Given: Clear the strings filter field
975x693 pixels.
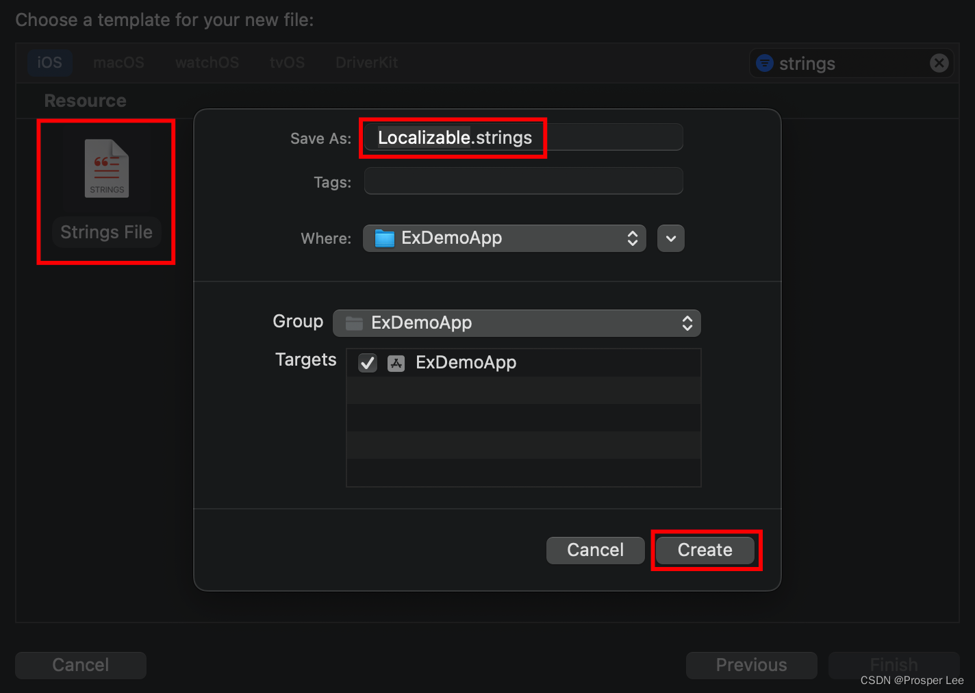Looking at the screenshot, I should 939,63.
